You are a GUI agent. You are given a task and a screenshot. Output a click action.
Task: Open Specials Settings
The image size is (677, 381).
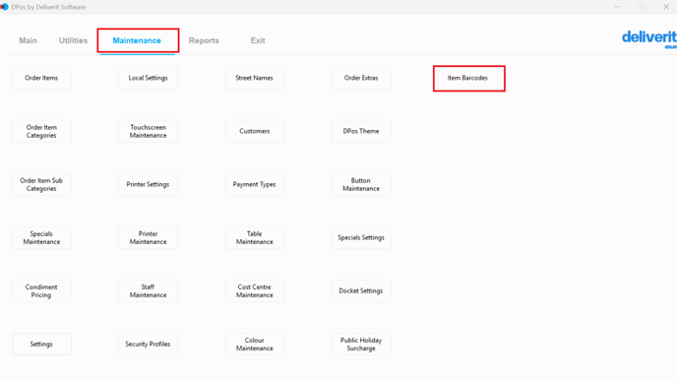(361, 237)
